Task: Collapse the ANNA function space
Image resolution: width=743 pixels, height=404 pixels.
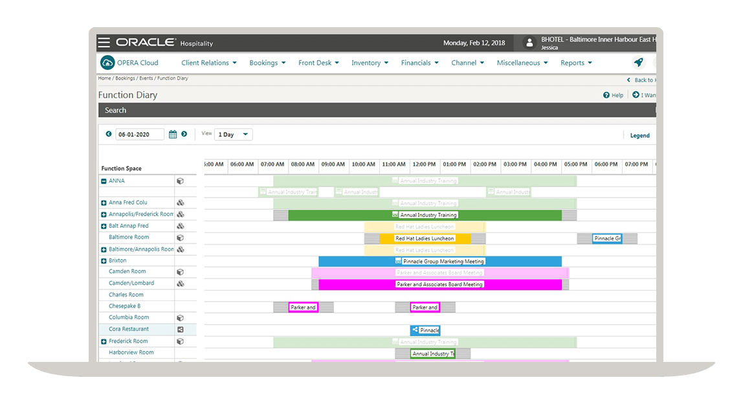Action: pos(104,181)
